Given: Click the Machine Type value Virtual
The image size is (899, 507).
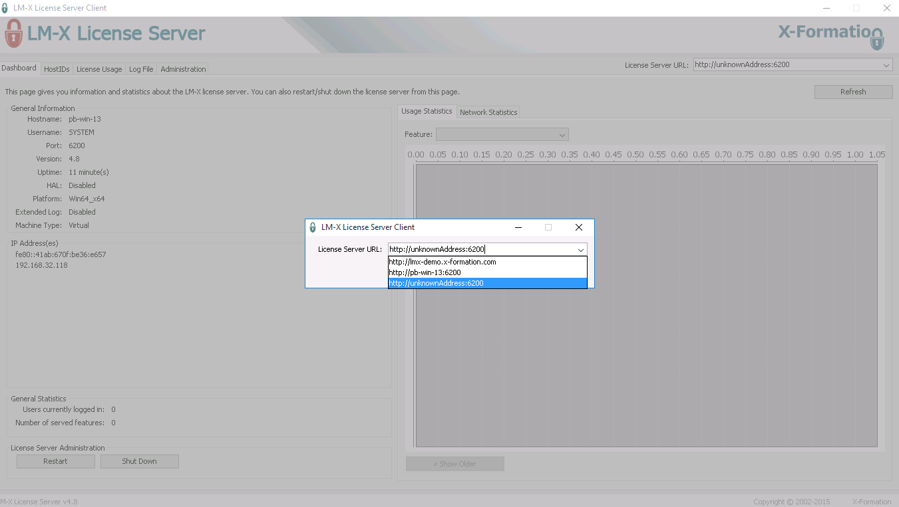Looking at the screenshot, I should [x=79, y=225].
